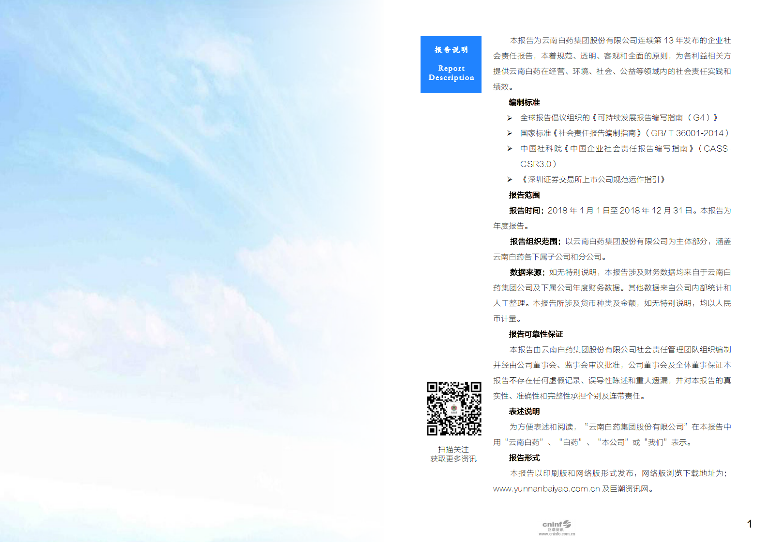Click www.cninfo.com.cn under footer logo
This screenshot has width=768, height=542.
(557, 534)
